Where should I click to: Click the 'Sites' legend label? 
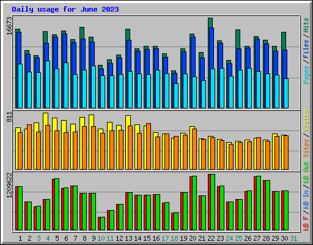pos(306,148)
